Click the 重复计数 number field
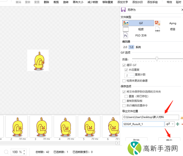This screenshot has height=156, width=183. tap(129, 75)
